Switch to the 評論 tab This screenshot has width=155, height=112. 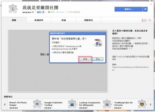(x=64, y=20)
